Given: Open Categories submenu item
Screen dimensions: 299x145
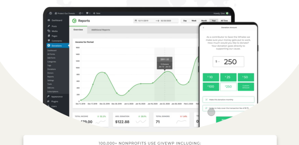Looking at the screenshot, I should 52,62.
